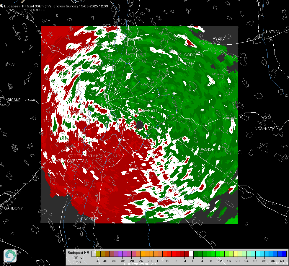Click the -8 legend value
The height and width of the screenshot is (266, 289).
tap(175, 261)
